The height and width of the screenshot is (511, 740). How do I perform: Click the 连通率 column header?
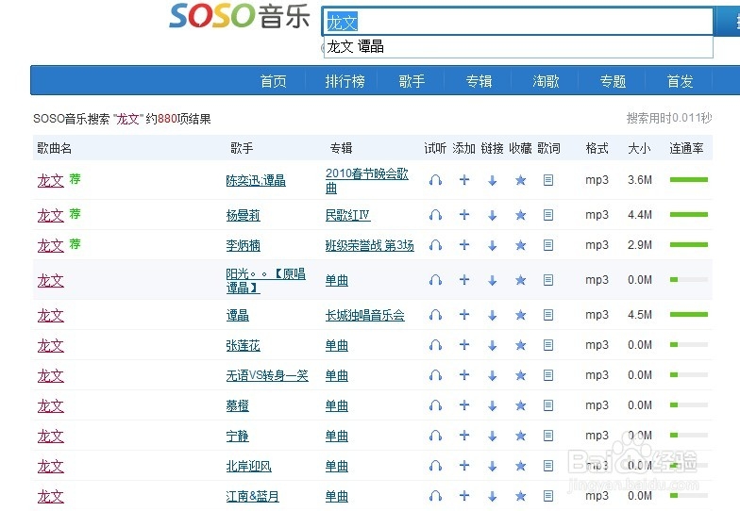[686, 149]
